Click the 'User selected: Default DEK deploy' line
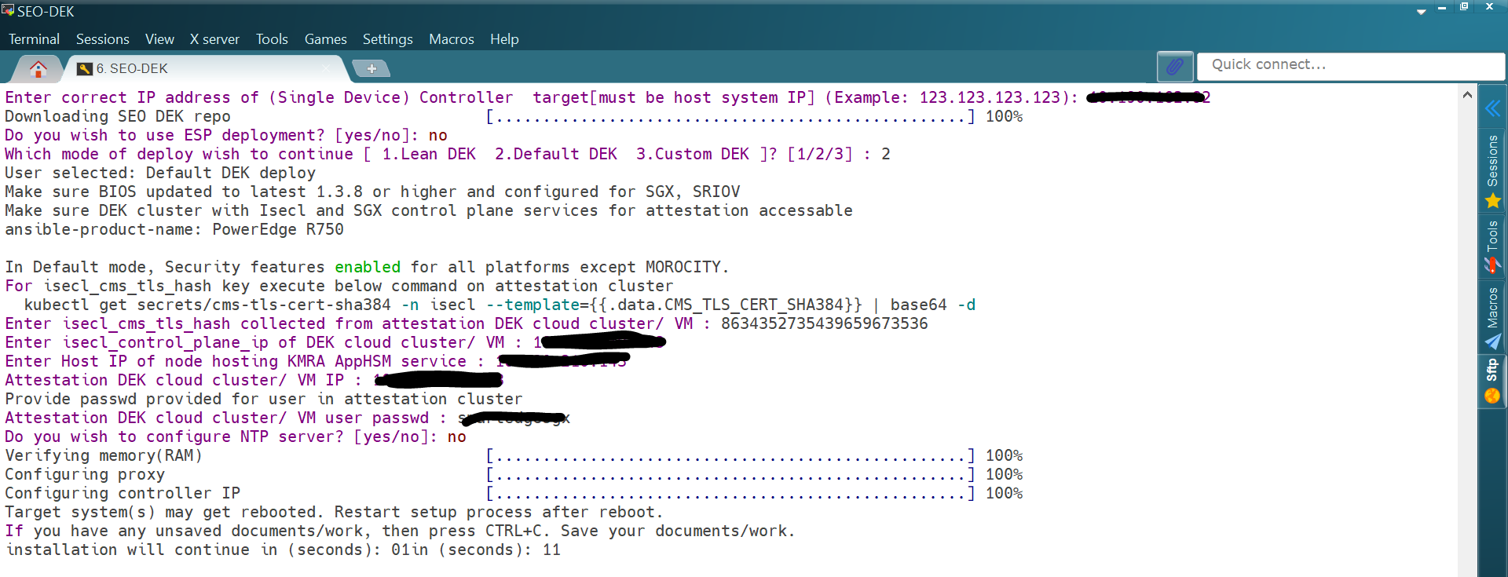The image size is (1508, 577). pos(160,173)
